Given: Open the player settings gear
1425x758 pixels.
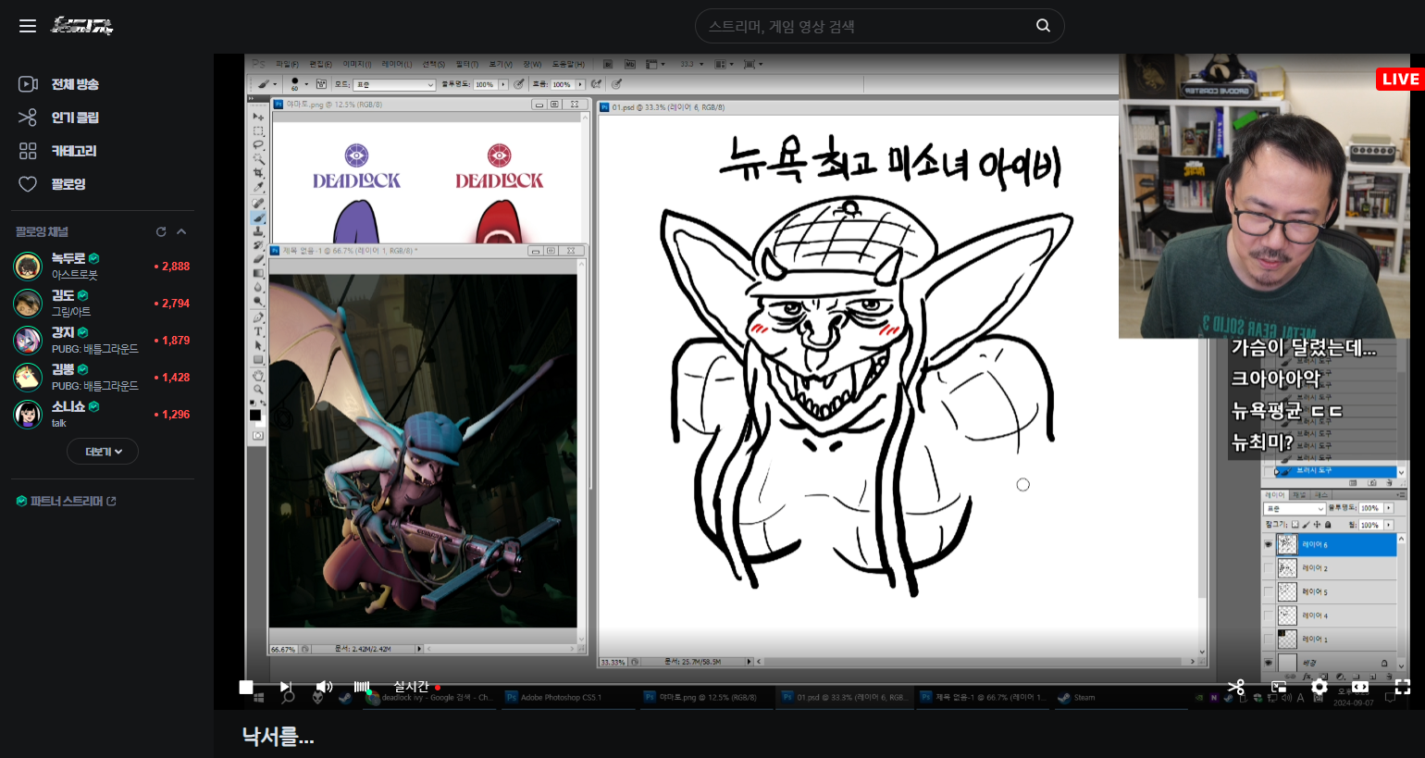Looking at the screenshot, I should click(x=1320, y=687).
